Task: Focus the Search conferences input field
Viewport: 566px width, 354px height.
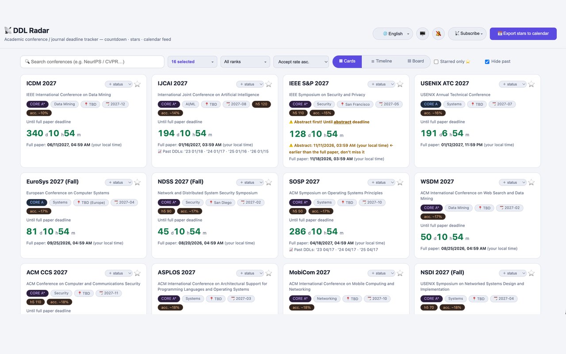Action: coord(92,62)
